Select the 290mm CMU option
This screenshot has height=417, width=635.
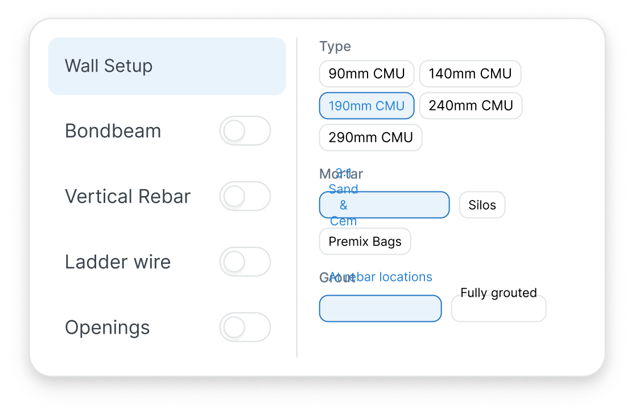(x=370, y=137)
